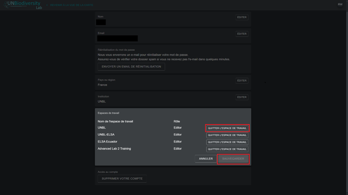Click 'Revenir à la vue de la carte'

(72, 5)
